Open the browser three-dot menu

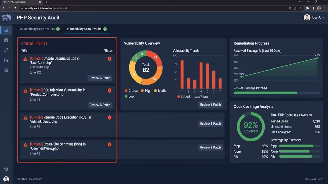[324, 8]
